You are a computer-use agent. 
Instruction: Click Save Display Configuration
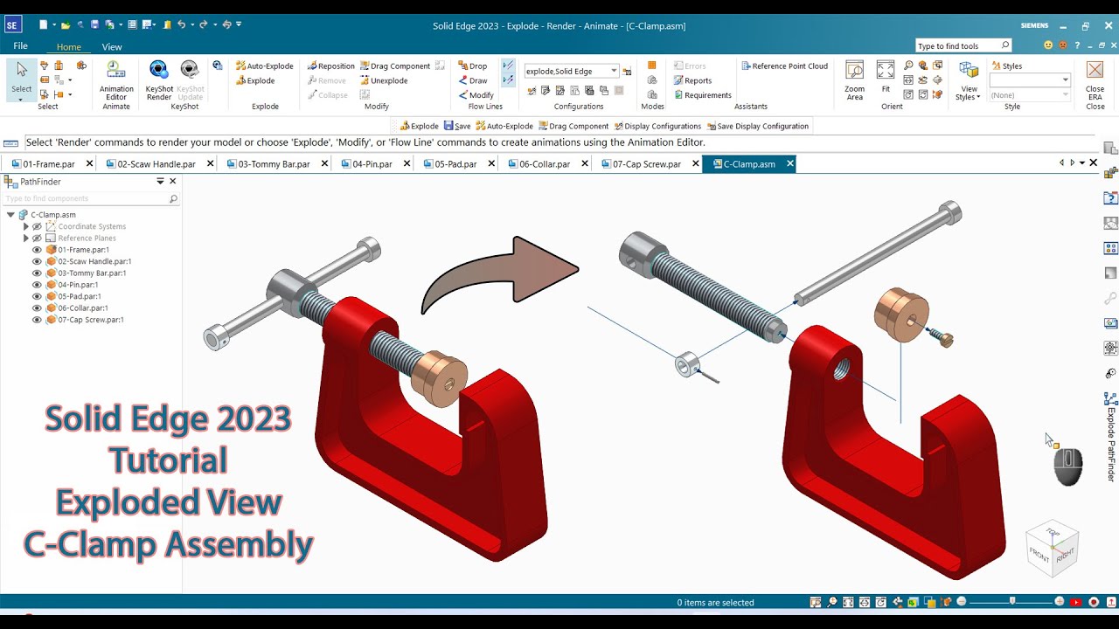(x=757, y=126)
